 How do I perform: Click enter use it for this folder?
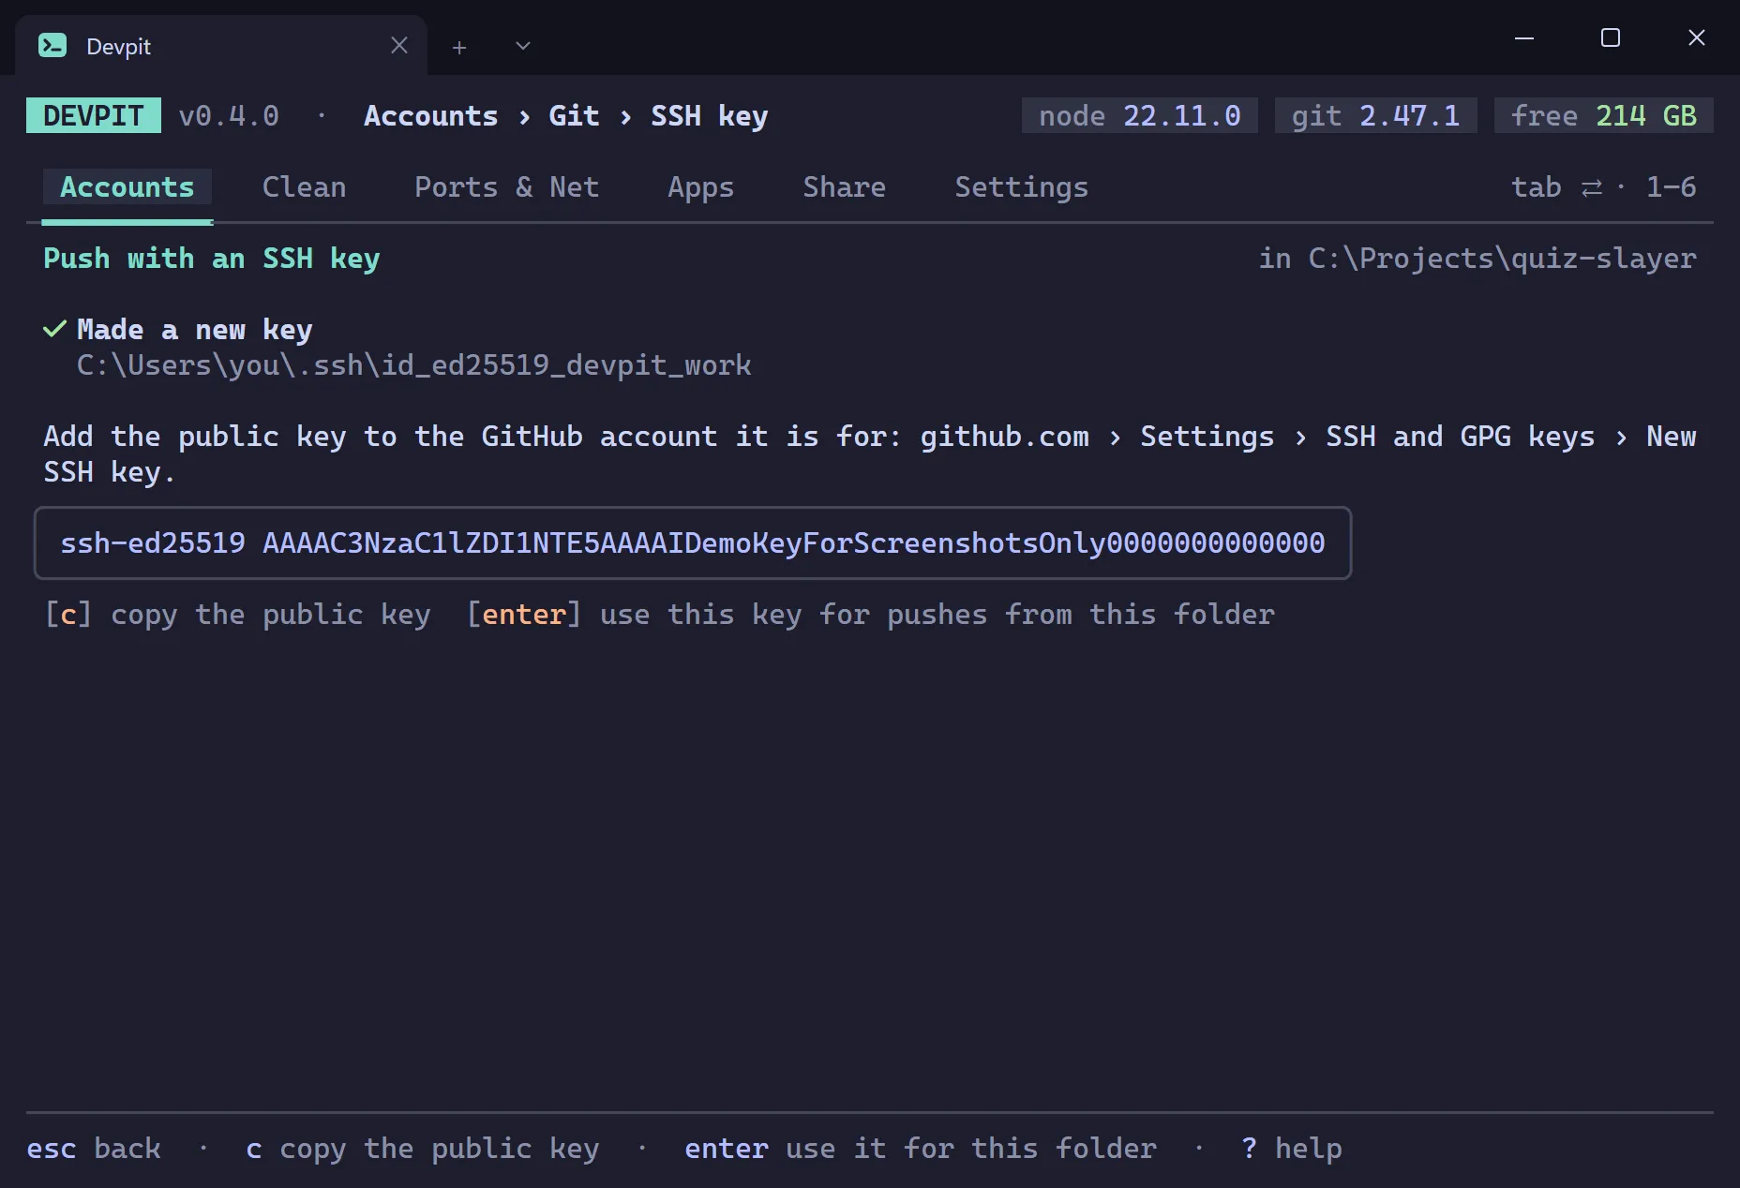pos(921,1149)
